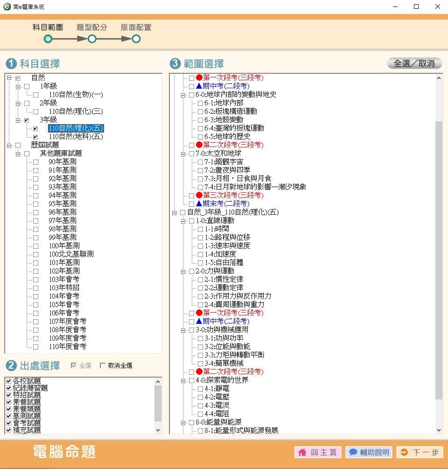Uncheck 各校試題 source checkbox
448x469 pixels.
tap(9, 381)
